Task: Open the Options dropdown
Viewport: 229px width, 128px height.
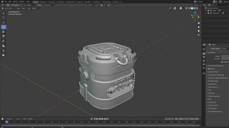Action: coord(197,5)
